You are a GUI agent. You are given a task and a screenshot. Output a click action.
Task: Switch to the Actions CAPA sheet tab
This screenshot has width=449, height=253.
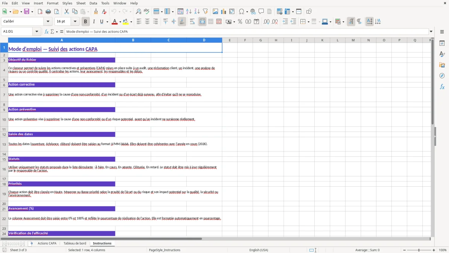pyautogui.click(x=47, y=243)
